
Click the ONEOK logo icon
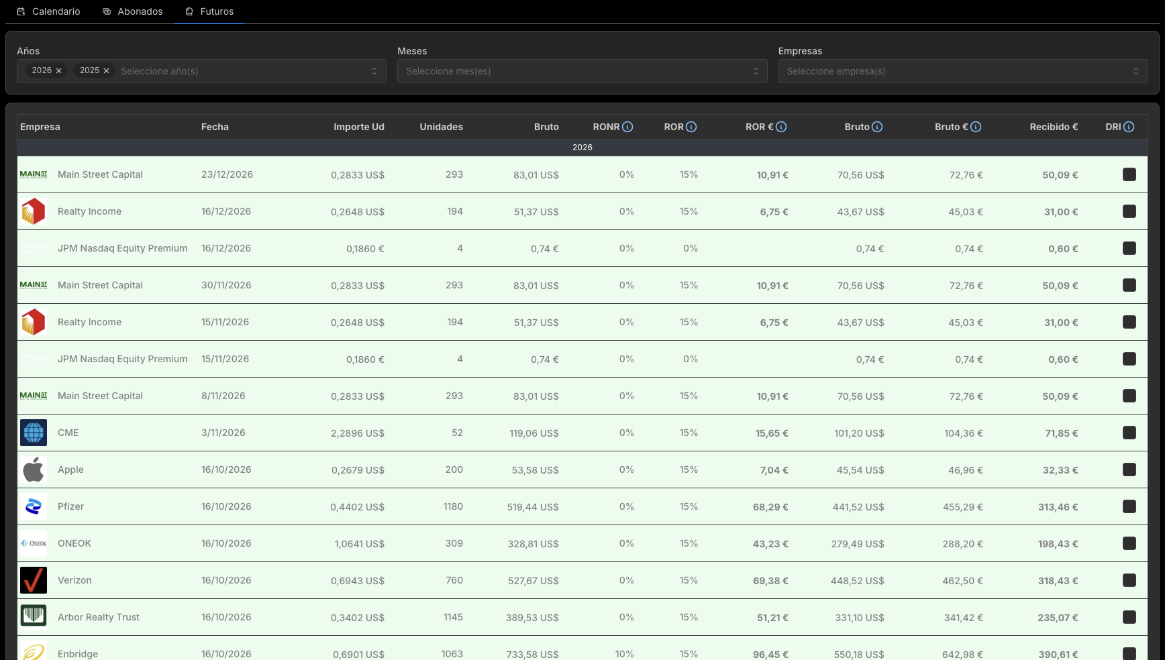[x=34, y=543]
